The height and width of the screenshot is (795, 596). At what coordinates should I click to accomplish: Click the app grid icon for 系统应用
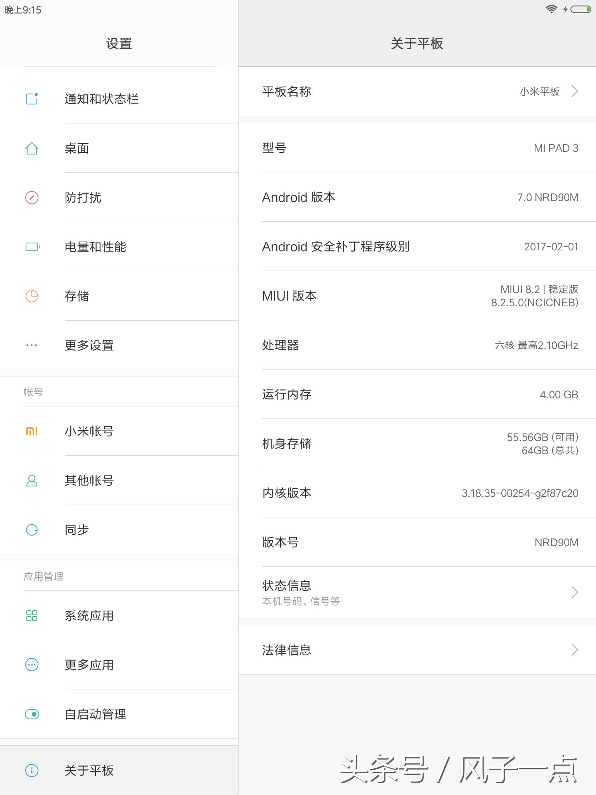coord(32,616)
